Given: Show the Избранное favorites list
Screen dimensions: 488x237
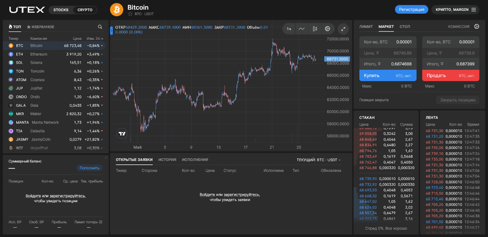Looking at the screenshot, I should 41,27.
